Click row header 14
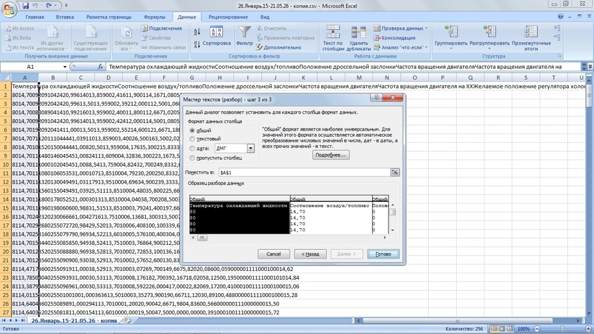 click(6, 199)
